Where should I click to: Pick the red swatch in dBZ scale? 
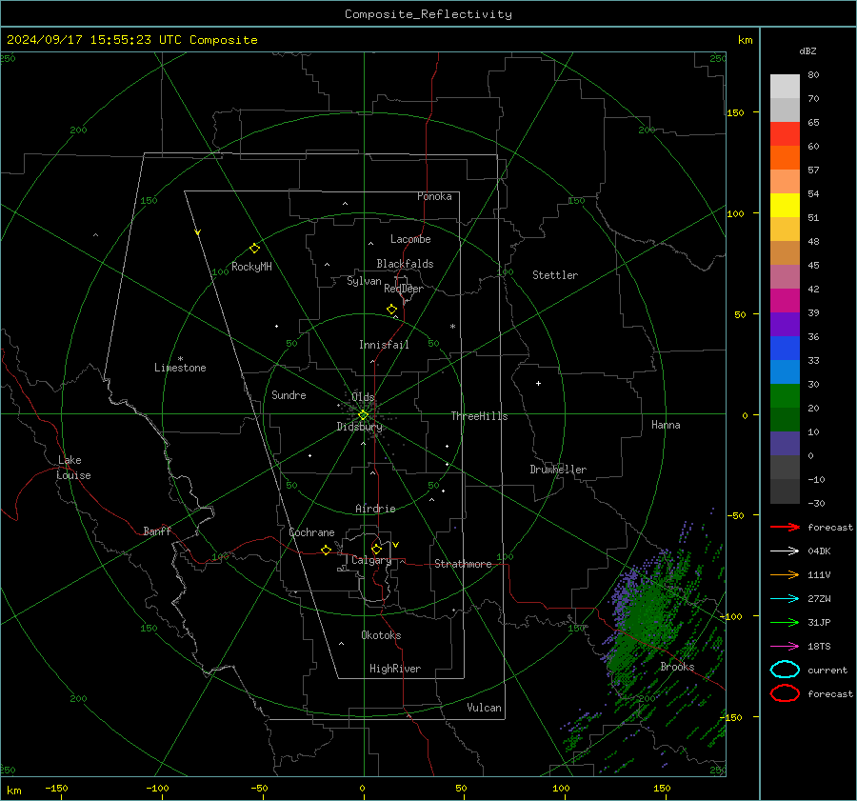point(785,133)
